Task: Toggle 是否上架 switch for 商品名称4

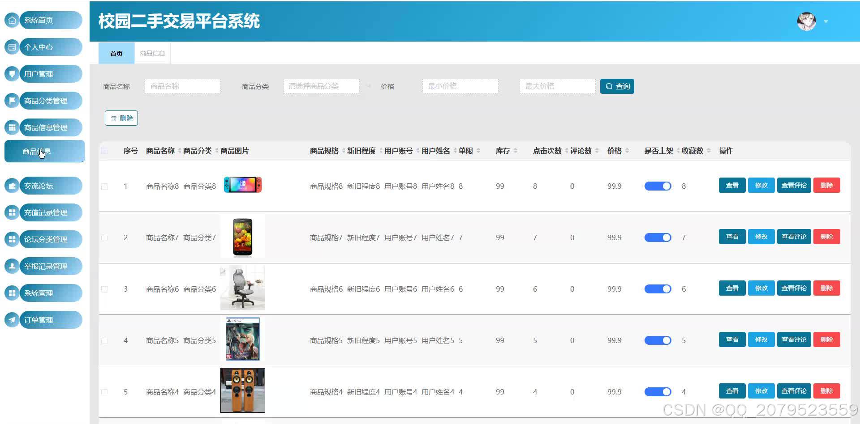Action: pyautogui.click(x=658, y=392)
